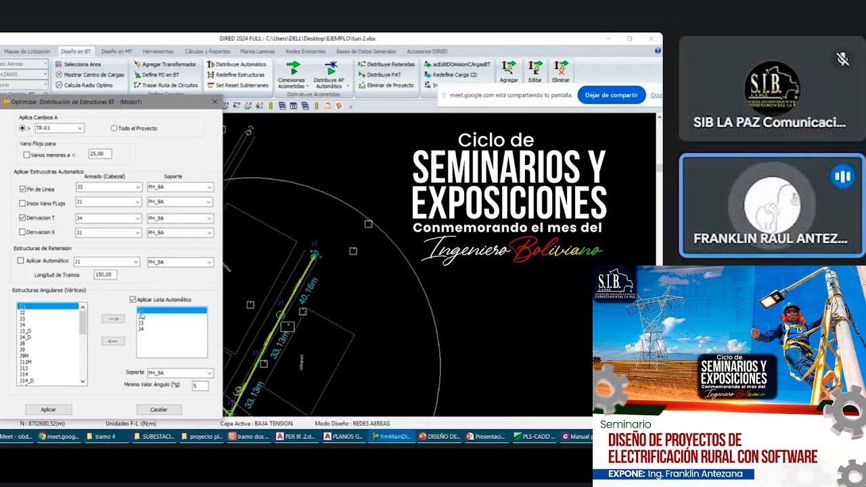Image resolution: width=866 pixels, height=487 pixels.
Task: Open meet.goog... Chrome taskbar item
Action: pyautogui.click(x=58, y=436)
